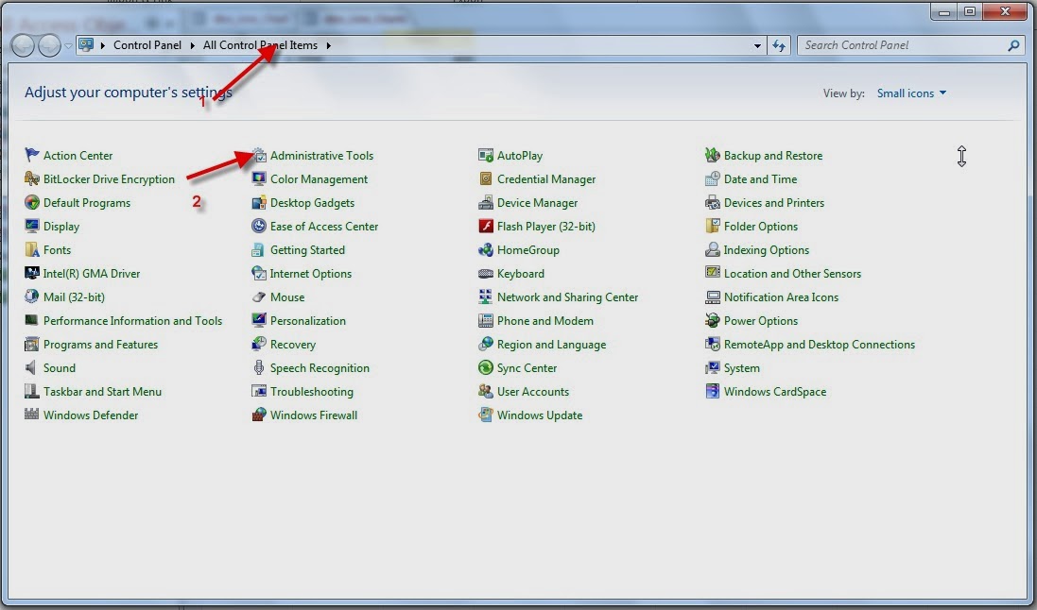Click the Administrative Tools icon
The width and height of the screenshot is (1037, 610).
coord(259,155)
